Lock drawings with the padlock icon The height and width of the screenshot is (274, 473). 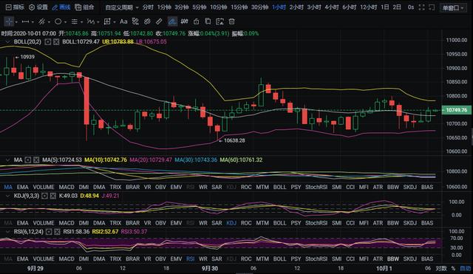[x=196, y=21]
